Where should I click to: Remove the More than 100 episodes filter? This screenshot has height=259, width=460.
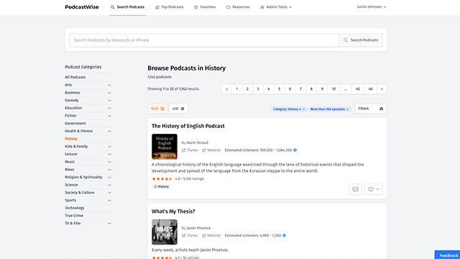coord(347,109)
